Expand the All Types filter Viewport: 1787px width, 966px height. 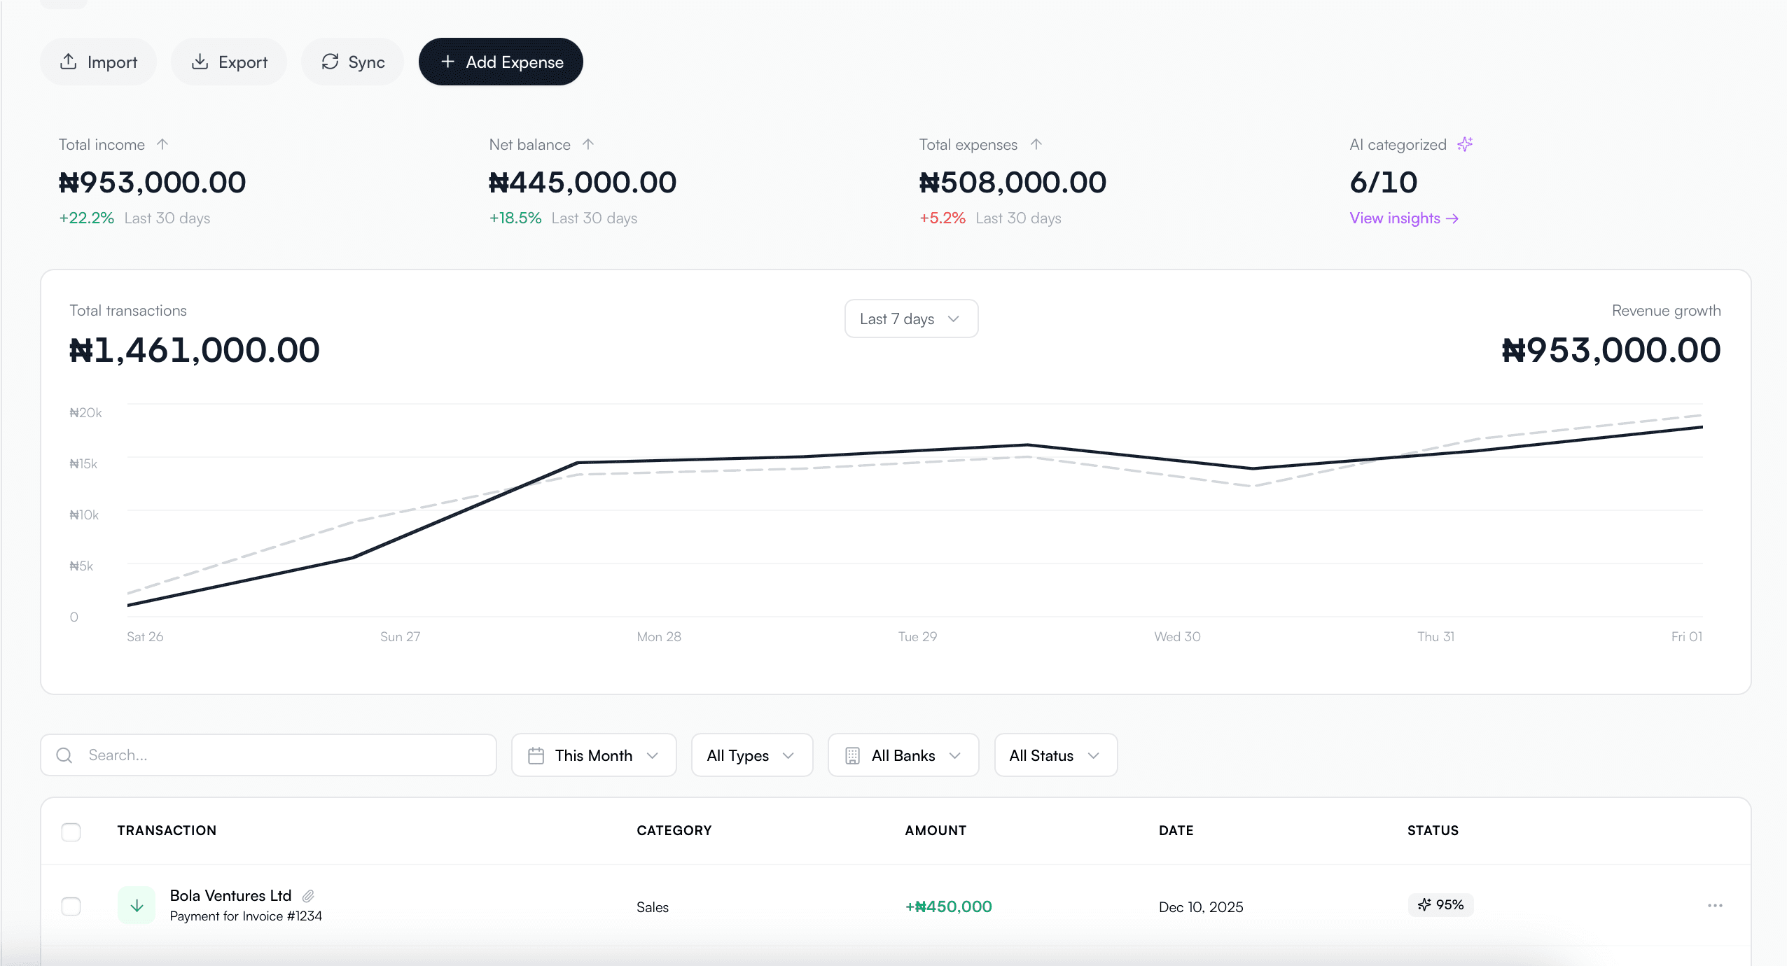tap(751, 755)
